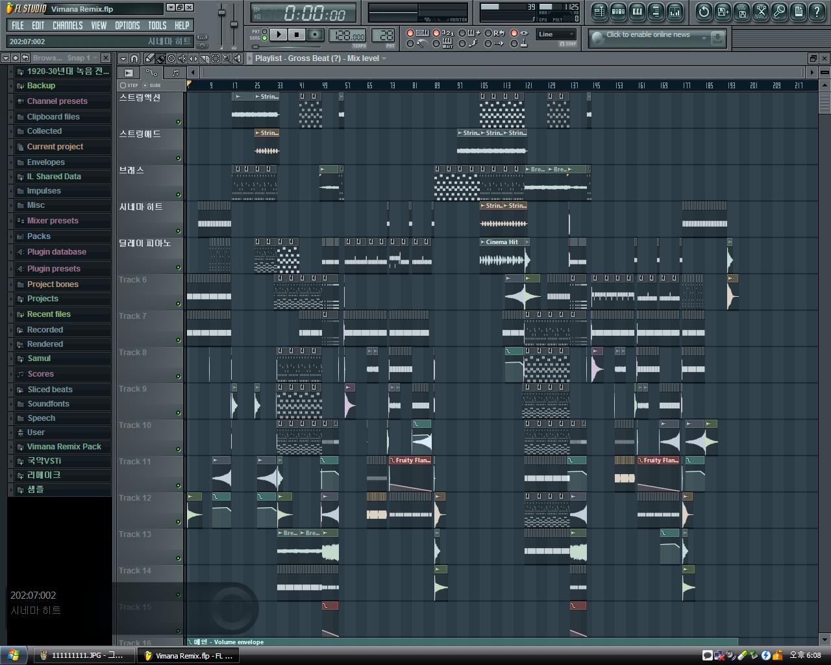
Task: Show audio clip focus tab in playlist
Action: [129, 73]
